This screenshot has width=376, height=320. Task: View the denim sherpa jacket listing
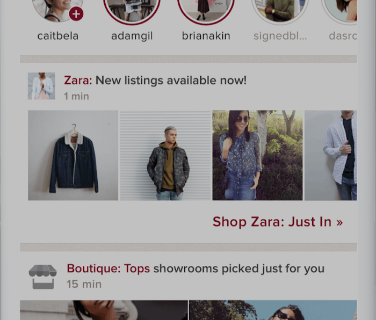(73, 155)
